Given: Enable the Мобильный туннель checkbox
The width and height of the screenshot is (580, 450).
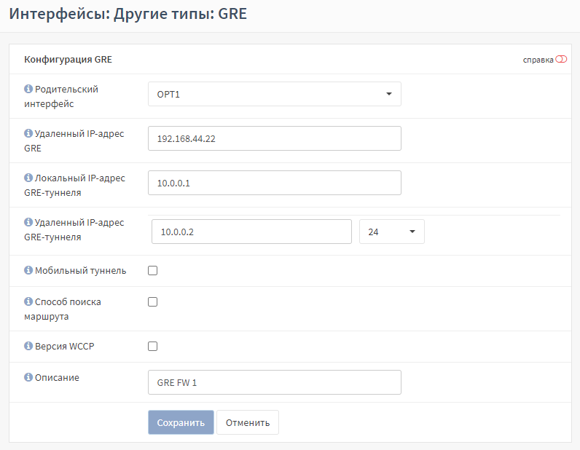Looking at the screenshot, I should pos(152,271).
